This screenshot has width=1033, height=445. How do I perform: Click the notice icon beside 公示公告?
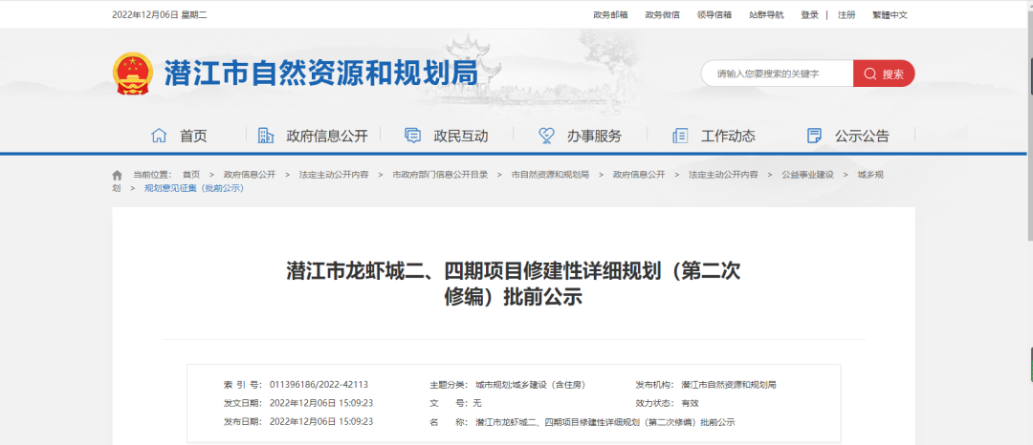(x=814, y=136)
